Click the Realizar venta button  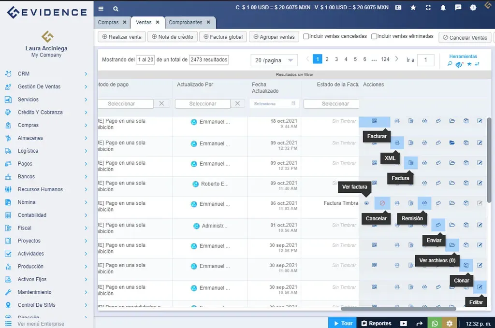click(121, 37)
